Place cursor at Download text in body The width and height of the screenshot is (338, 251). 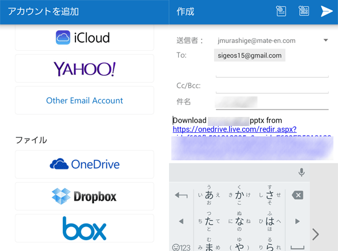[190, 120]
